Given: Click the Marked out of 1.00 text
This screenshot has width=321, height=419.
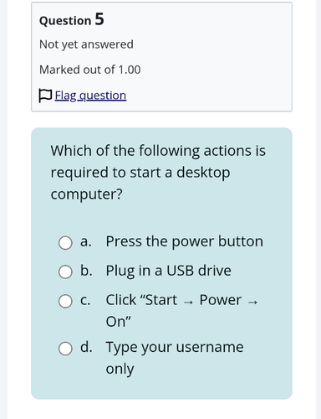Looking at the screenshot, I should (x=90, y=70).
